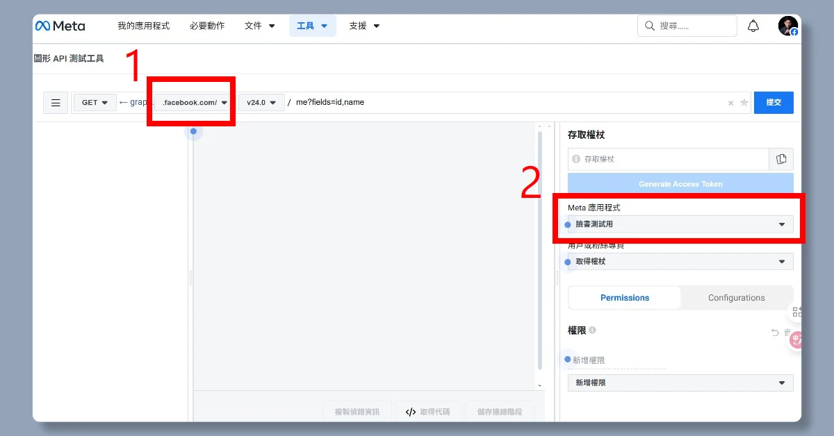The image size is (834, 436).
Task: Expand the 工具 menu
Action: click(313, 26)
